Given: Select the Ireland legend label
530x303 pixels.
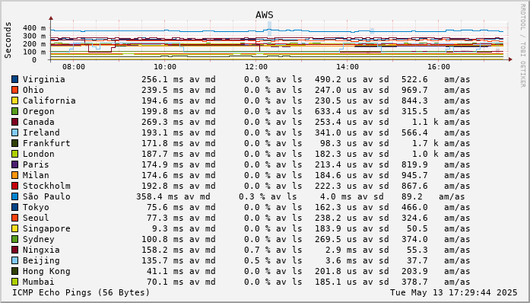Looking at the screenshot, I should point(41,132).
